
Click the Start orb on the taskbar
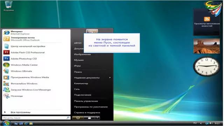pyautogui.click(x=6, y=123)
